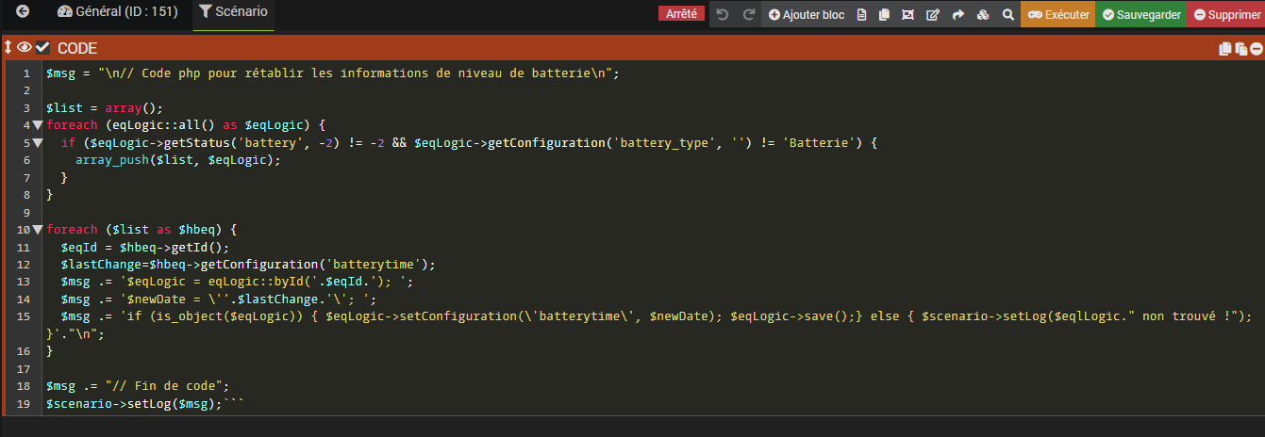Click the '$newDate' message line 14

[x=219, y=299]
